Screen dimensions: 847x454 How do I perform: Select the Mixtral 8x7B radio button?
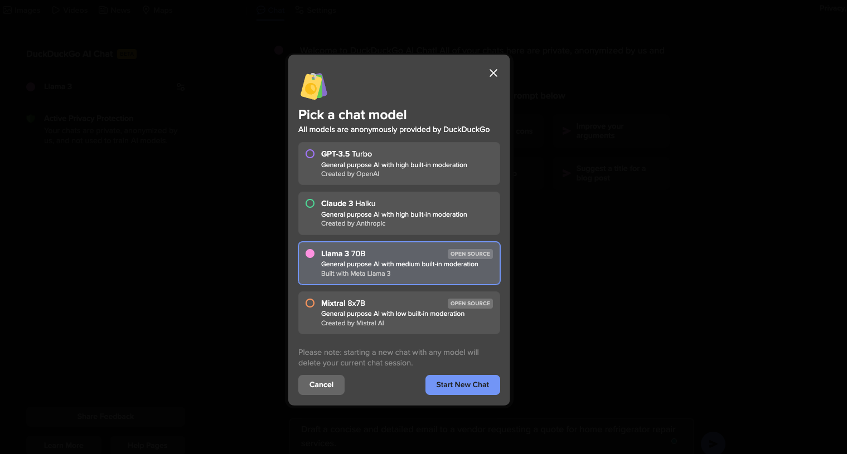(x=310, y=303)
